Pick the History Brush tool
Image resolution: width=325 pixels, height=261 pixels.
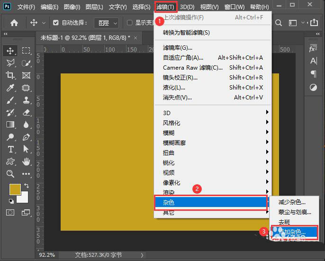click(x=10, y=112)
